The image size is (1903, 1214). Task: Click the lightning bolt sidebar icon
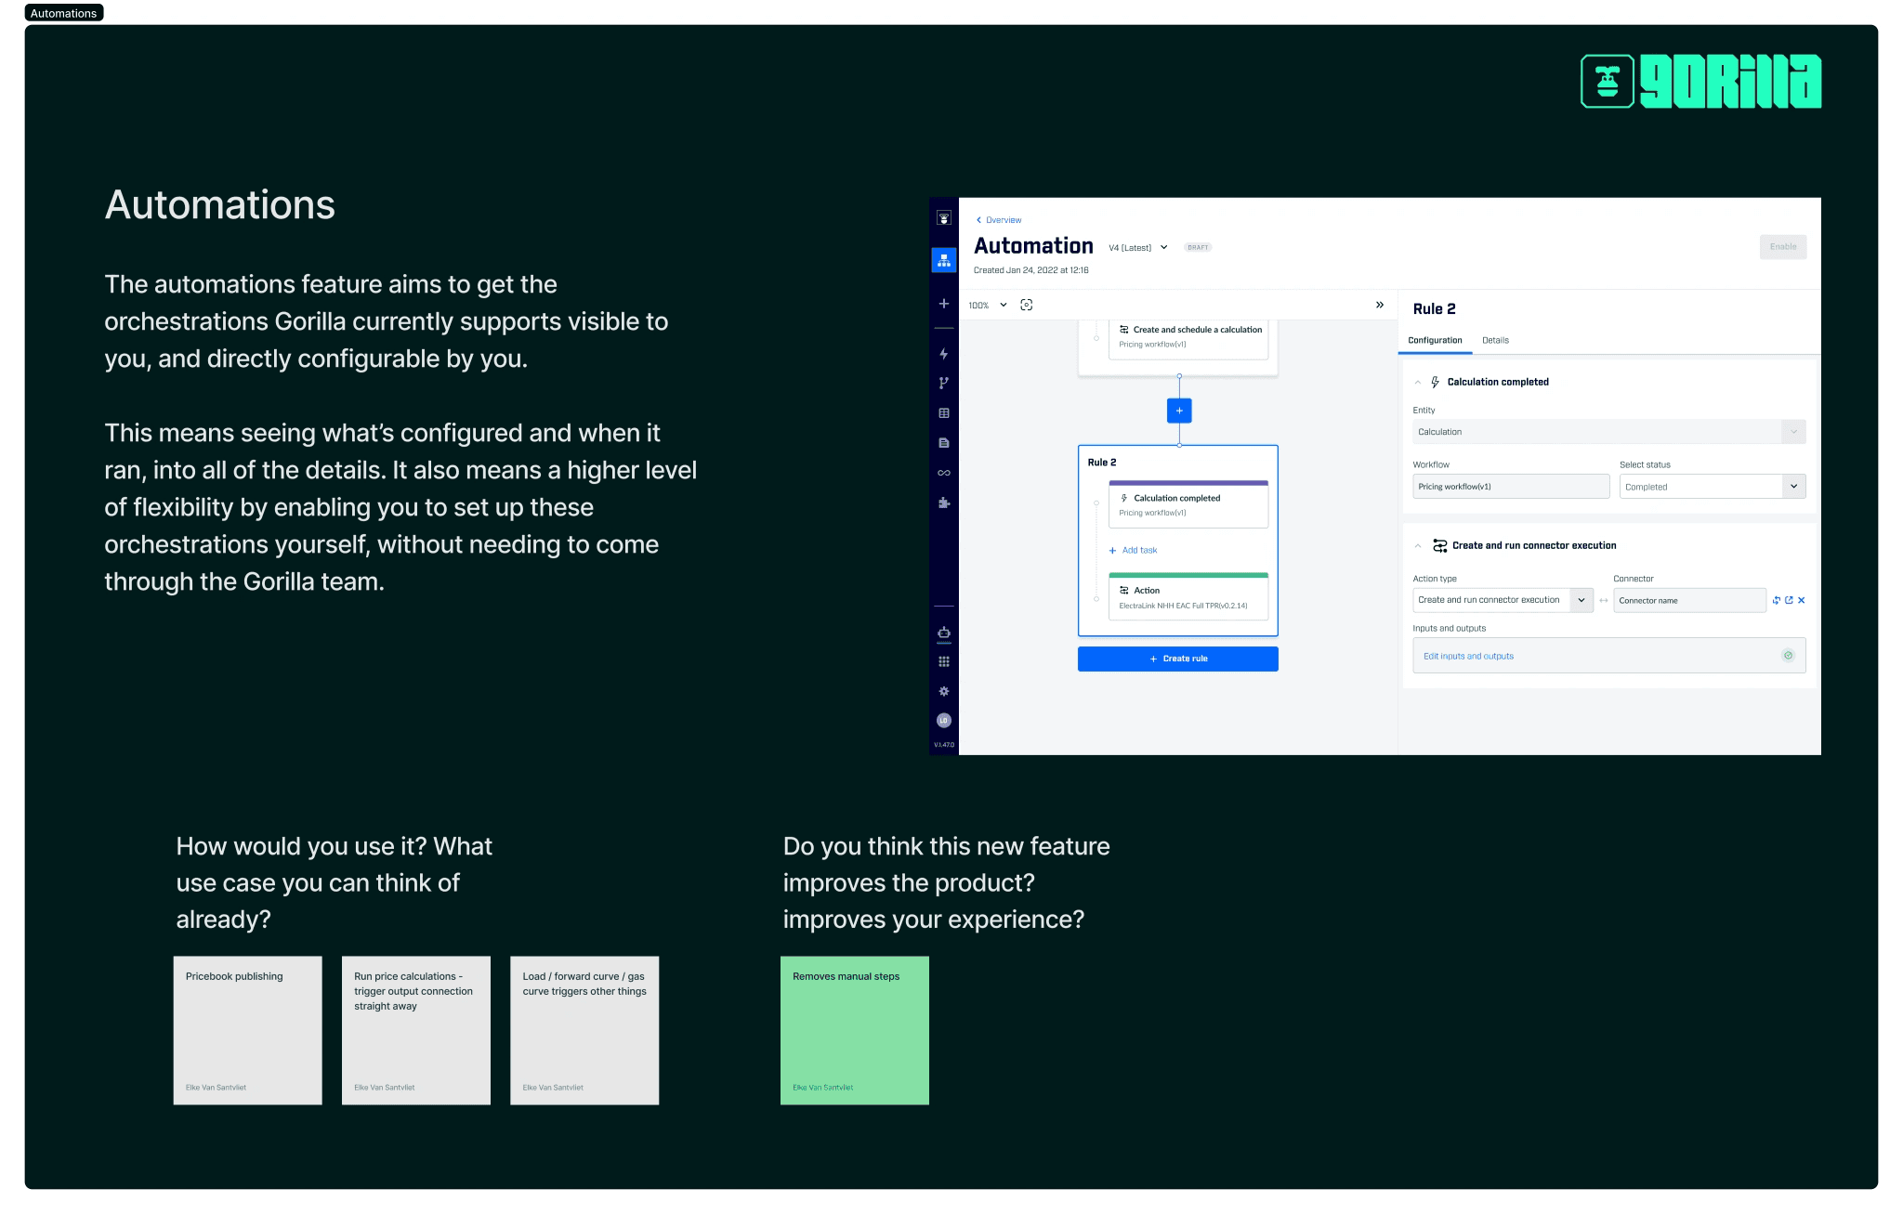[x=943, y=354]
